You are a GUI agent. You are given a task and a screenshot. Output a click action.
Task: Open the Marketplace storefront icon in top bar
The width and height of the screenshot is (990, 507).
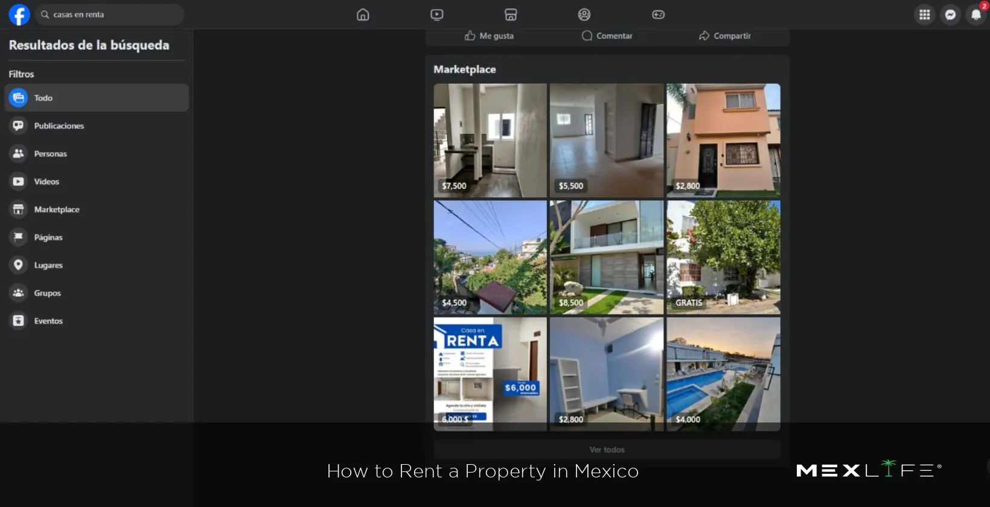click(x=511, y=14)
